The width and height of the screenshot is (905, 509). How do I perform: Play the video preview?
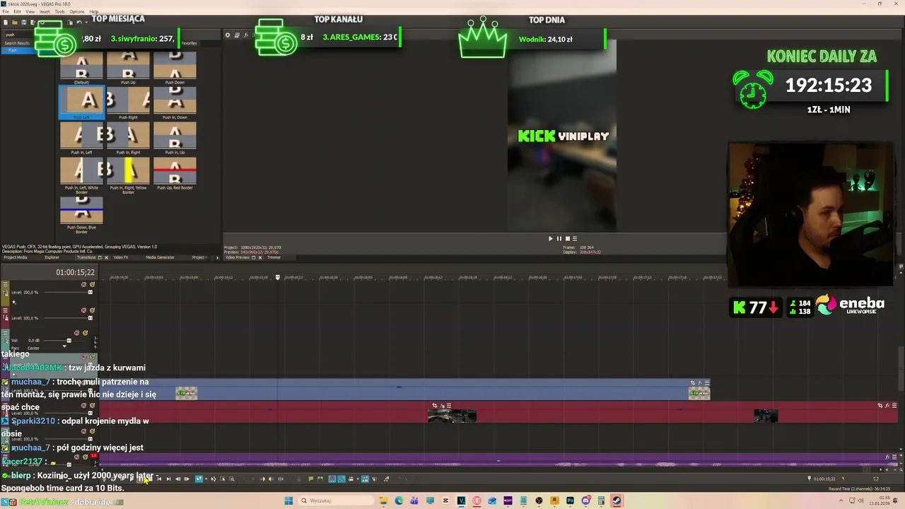[x=551, y=238]
